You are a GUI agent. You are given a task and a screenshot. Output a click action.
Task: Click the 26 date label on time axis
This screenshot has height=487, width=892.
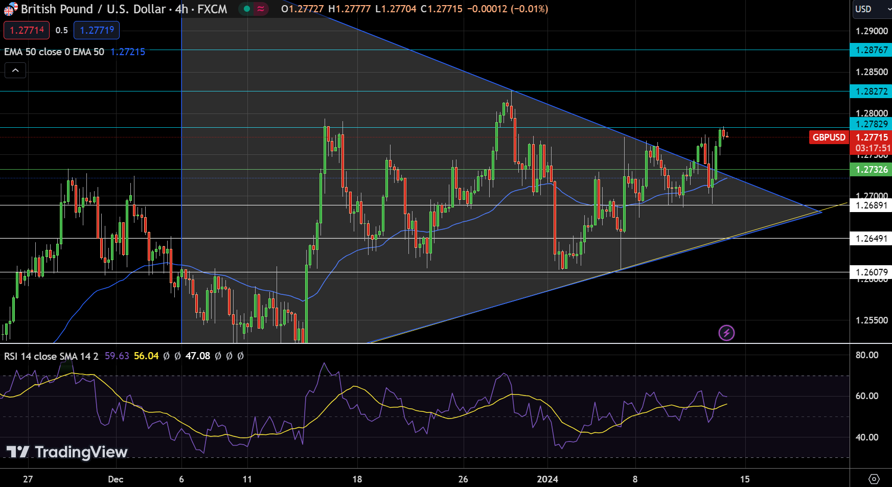click(463, 479)
